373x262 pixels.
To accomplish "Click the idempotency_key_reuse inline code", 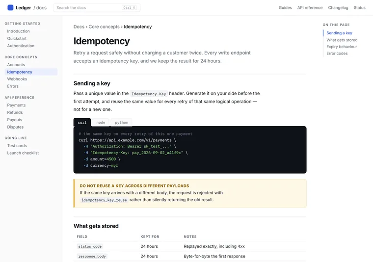I will click(x=104, y=200).
